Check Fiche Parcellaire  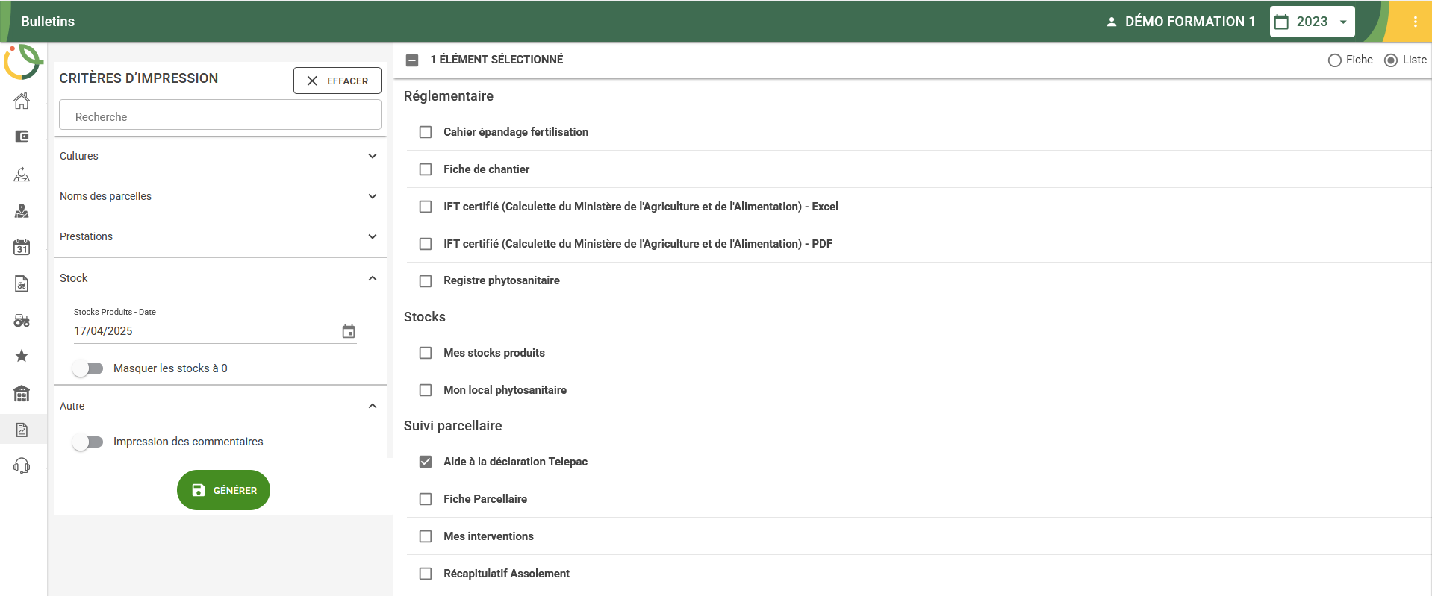click(x=426, y=499)
